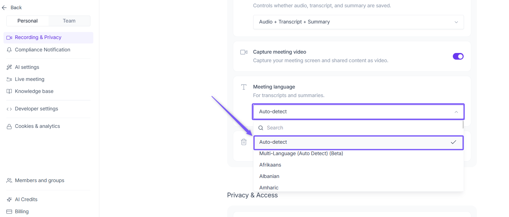Click the Cookies & analytics lock icon

tap(9, 126)
